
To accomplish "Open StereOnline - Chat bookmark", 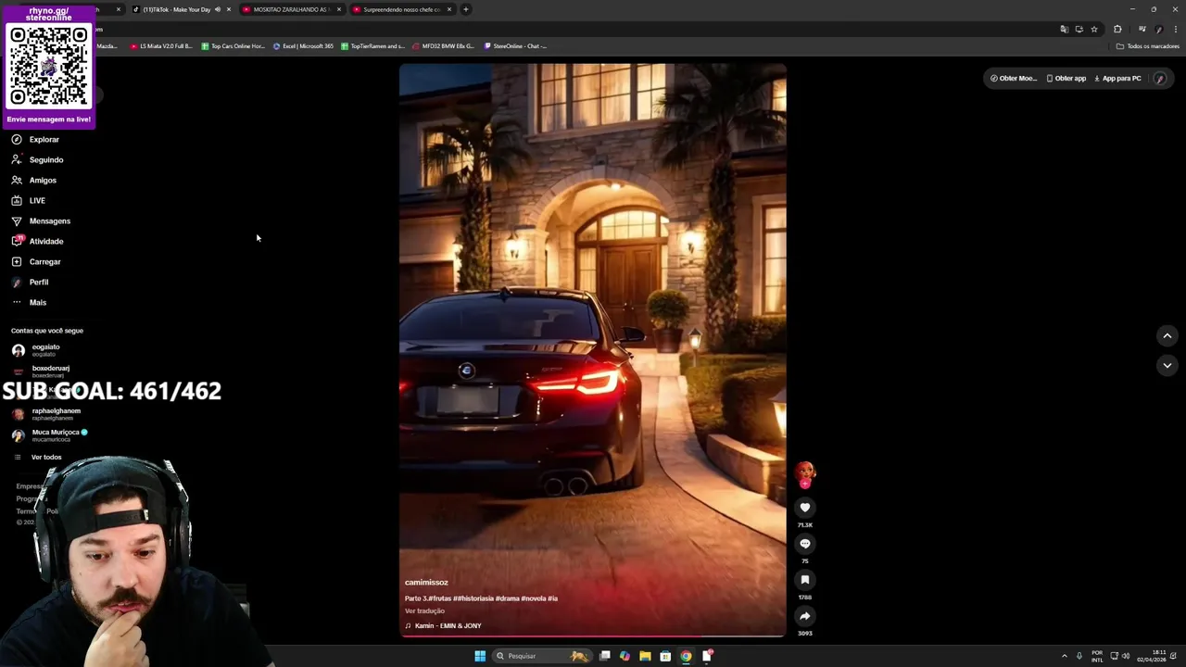I will click(x=516, y=45).
